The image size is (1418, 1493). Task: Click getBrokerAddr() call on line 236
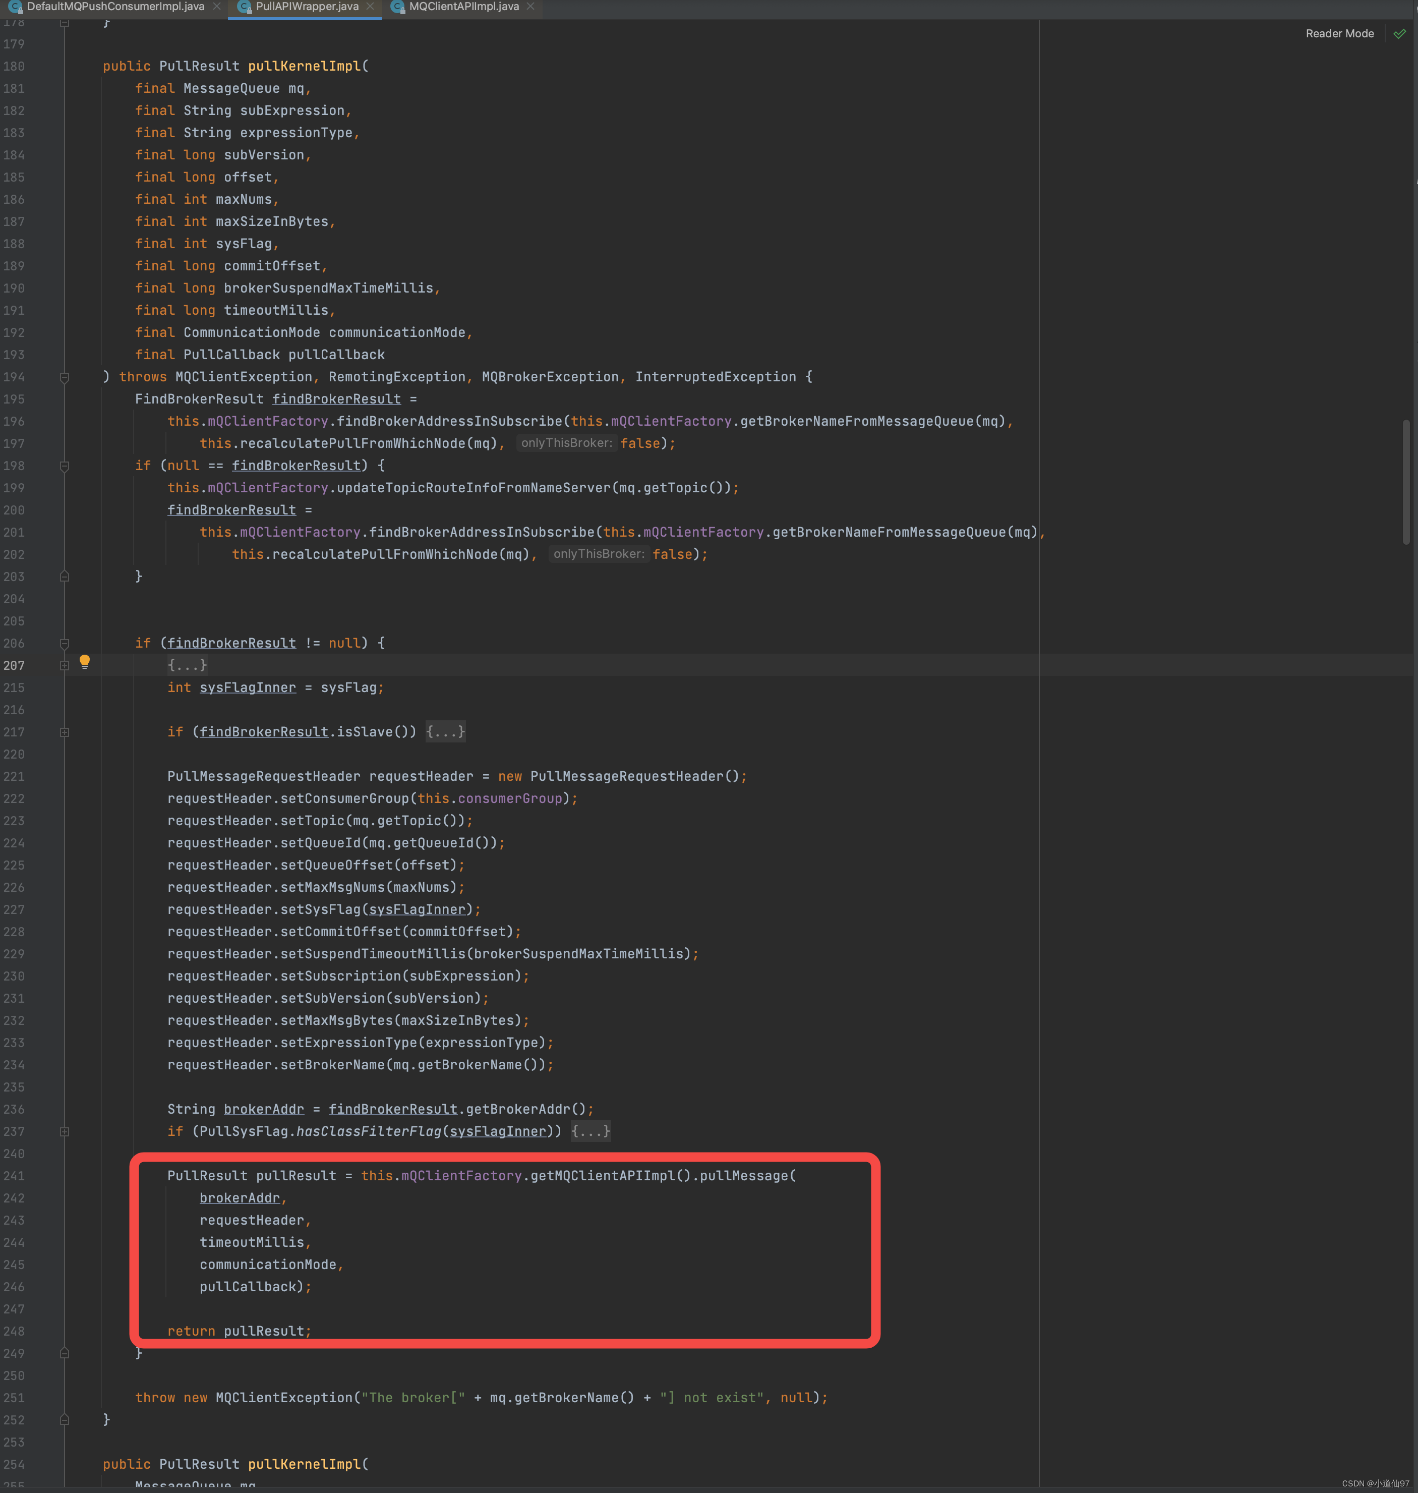tap(525, 1109)
